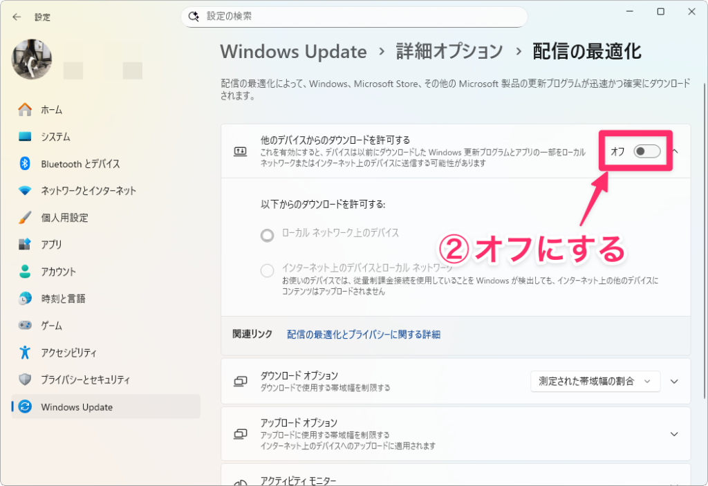This screenshot has height=486, width=708.
Task: Click the paintbrush icon for 個人用設定
Action: (x=25, y=218)
